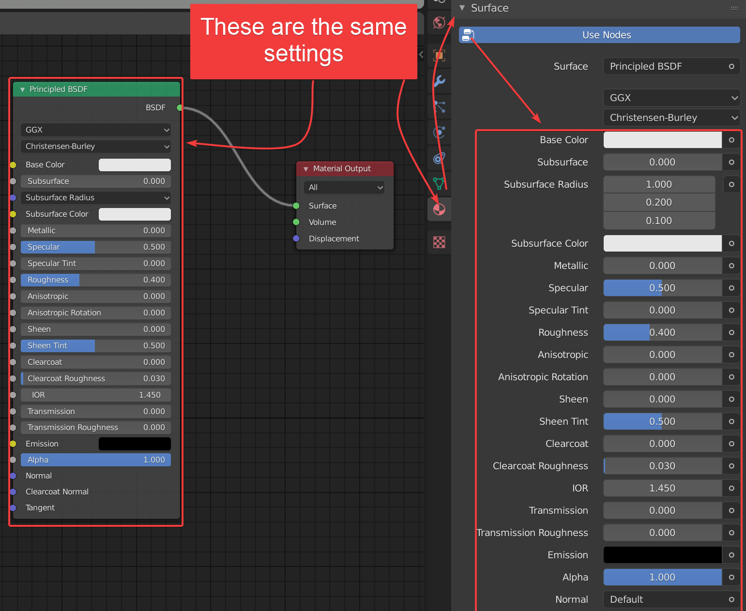This screenshot has height=611, width=746.
Task: Open the Normal field set to Default
Action: coord(671,599)
